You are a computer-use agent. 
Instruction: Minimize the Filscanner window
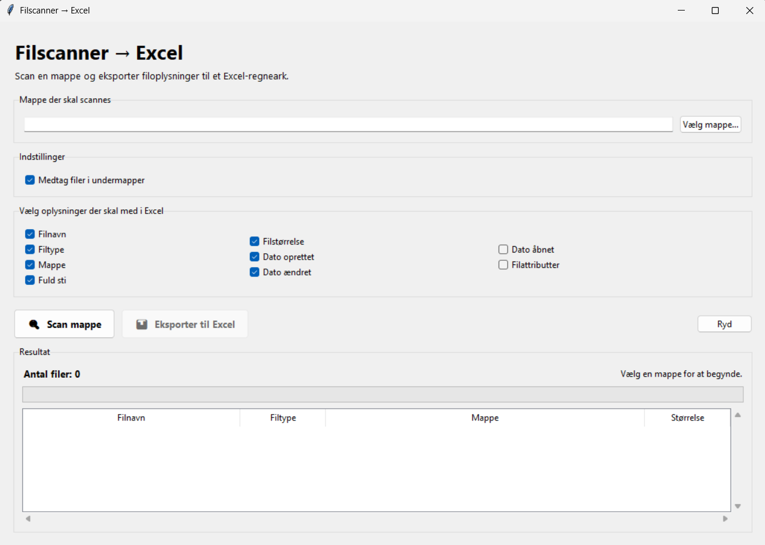(x=681, y=11)
